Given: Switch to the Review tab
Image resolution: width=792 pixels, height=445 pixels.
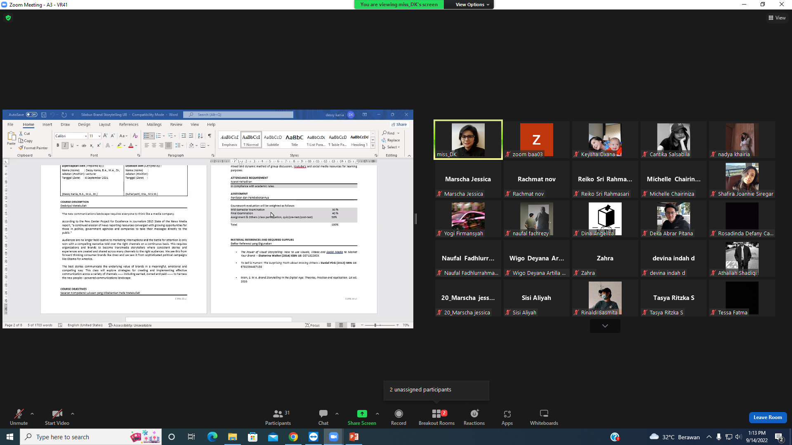Looking at the screenshot, I should tap(176, 124).
